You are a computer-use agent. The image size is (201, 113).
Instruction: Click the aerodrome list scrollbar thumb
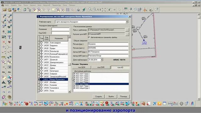click(69, 64)
